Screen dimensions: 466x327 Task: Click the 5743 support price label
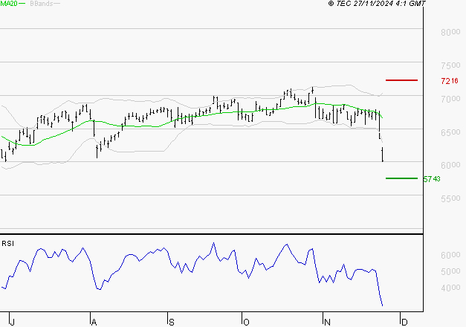[431, 179]
